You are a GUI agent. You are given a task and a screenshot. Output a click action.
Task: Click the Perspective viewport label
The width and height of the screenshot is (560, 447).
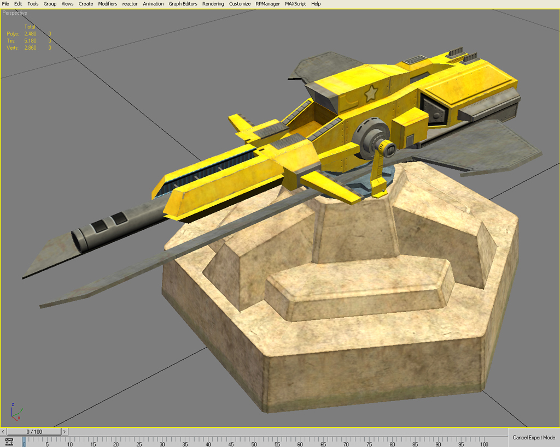15,12
